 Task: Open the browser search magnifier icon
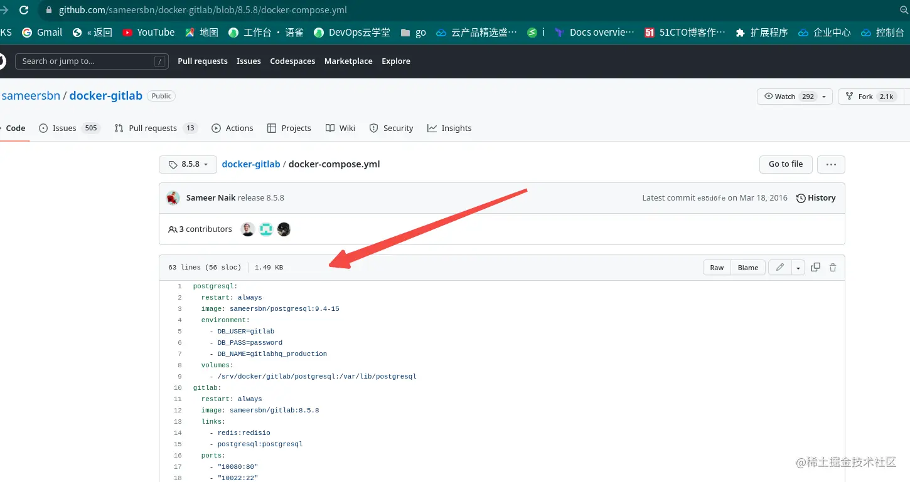[x=904, y=10]
